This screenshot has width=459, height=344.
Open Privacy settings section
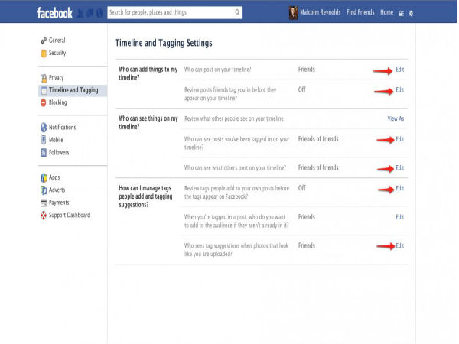pyautogui.click(x=56, y=78)
